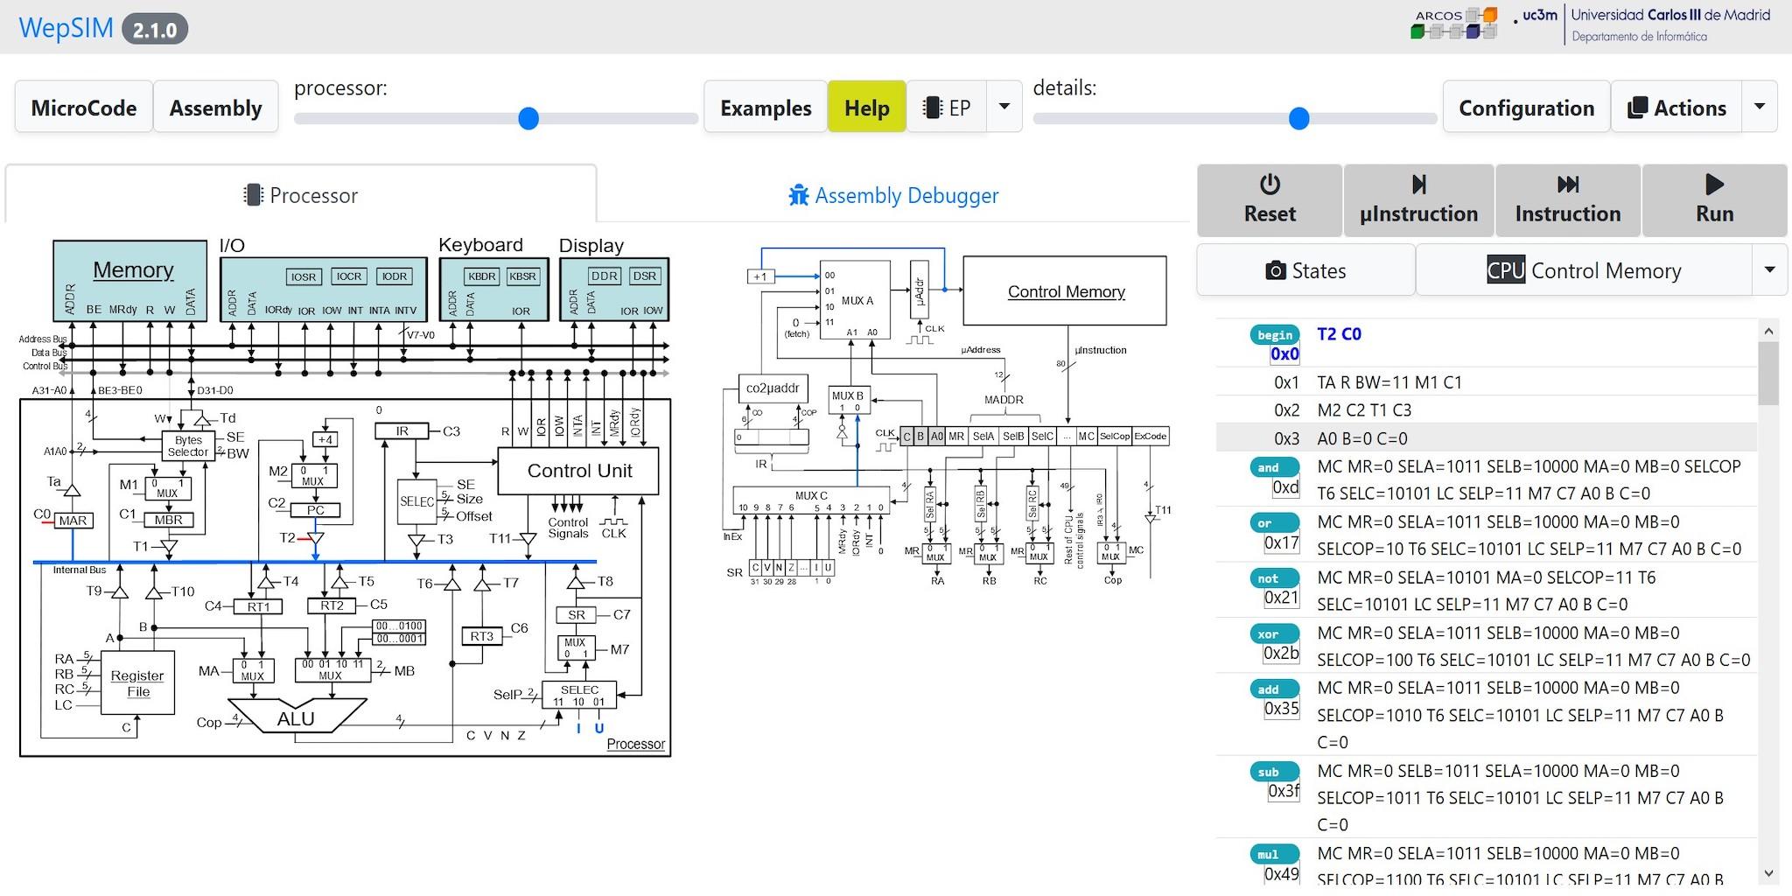Switch to the Assembly Debugger tab
The image size is (1792, 896).
click(893, 194)
